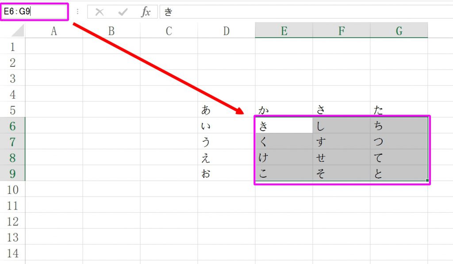Image resolution: width=453 pixels, height=264 pixels.
Task: Select column A header
Action: pyautogui.click(x=54, y=31)
